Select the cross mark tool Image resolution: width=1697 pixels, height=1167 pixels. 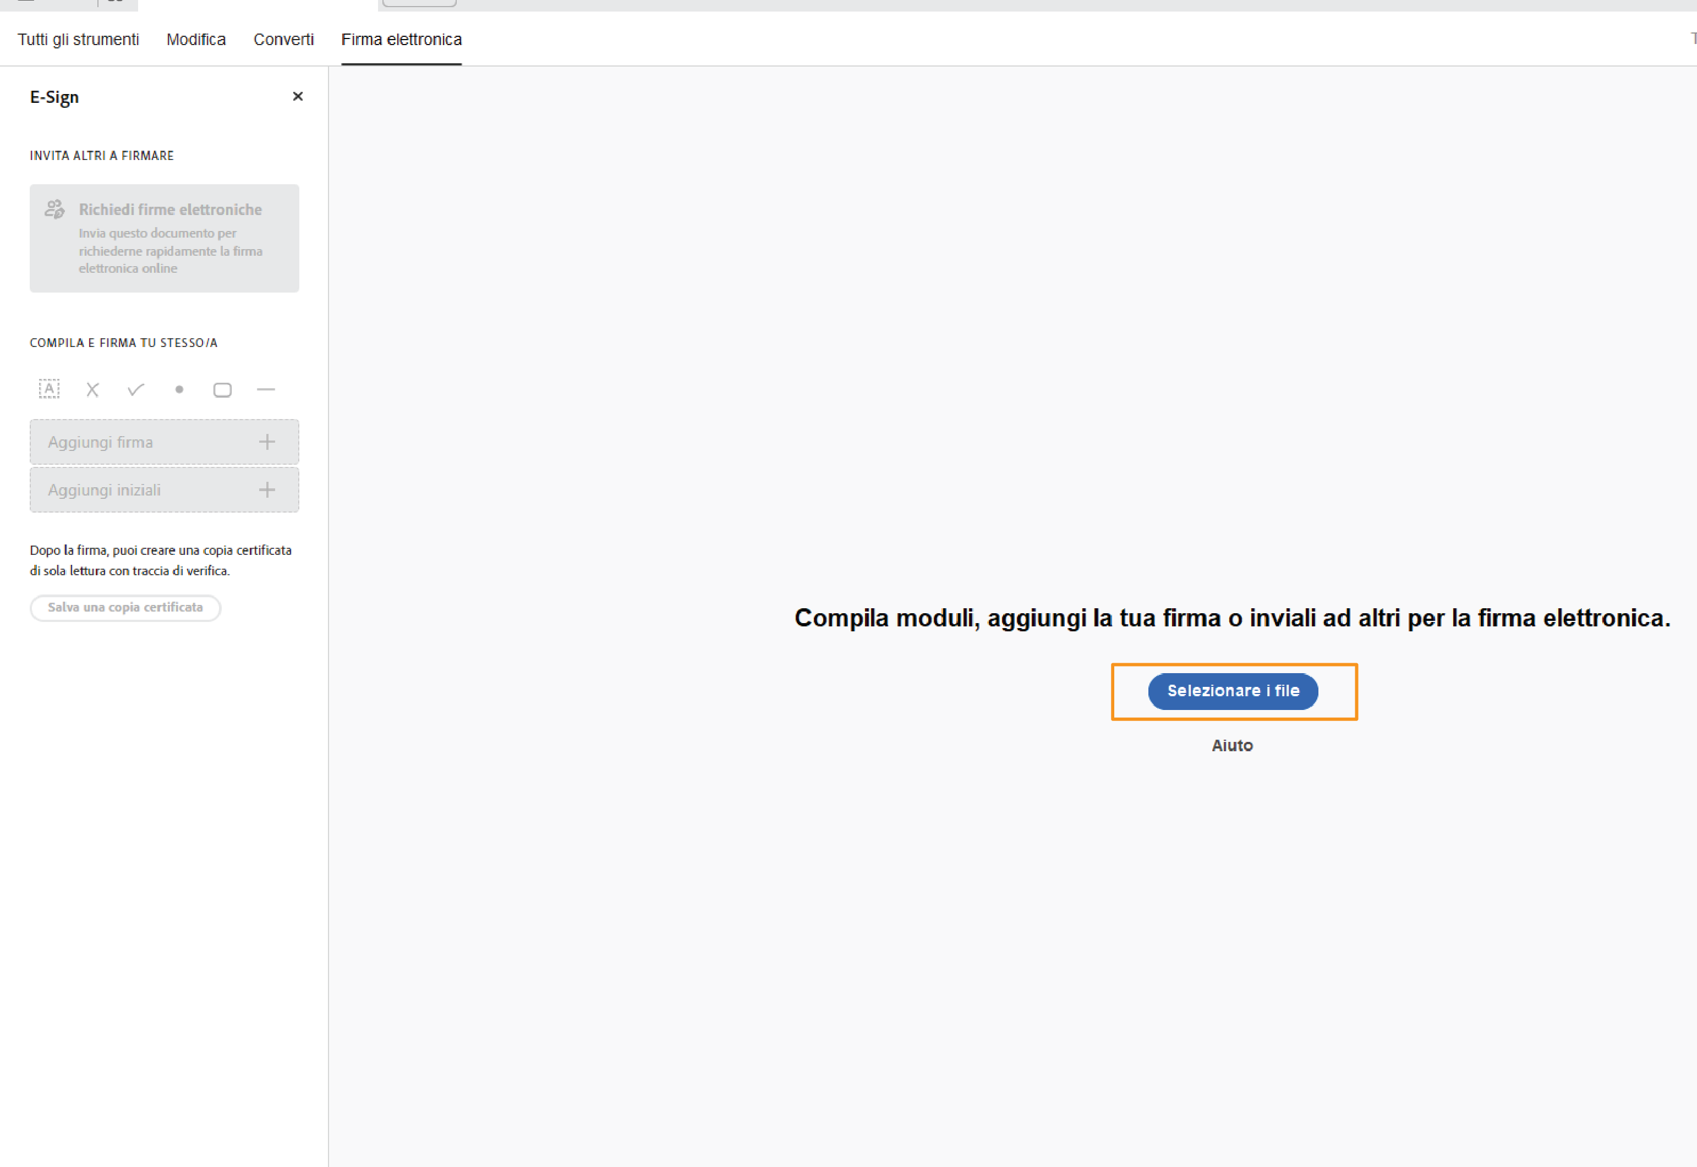[92, 390]
